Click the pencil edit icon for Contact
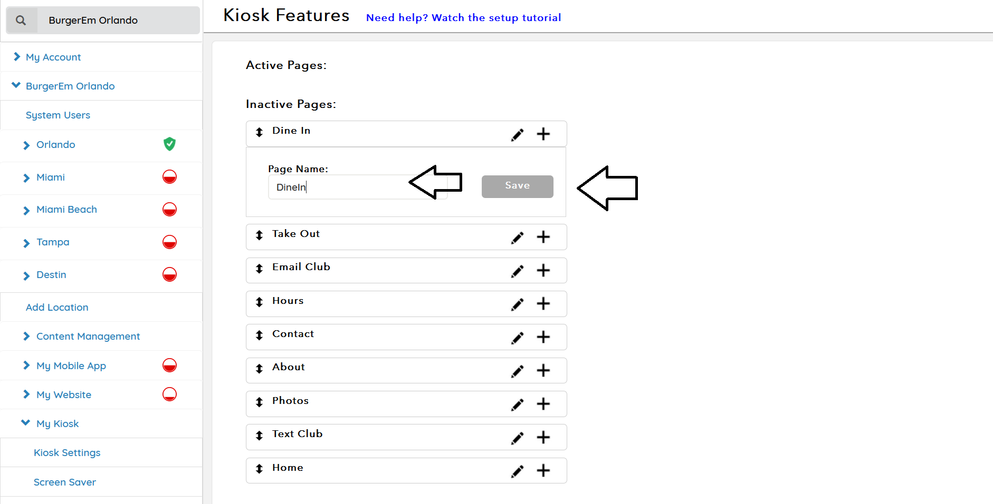Screen dimensions: 993x504 [x=518, y=338]
